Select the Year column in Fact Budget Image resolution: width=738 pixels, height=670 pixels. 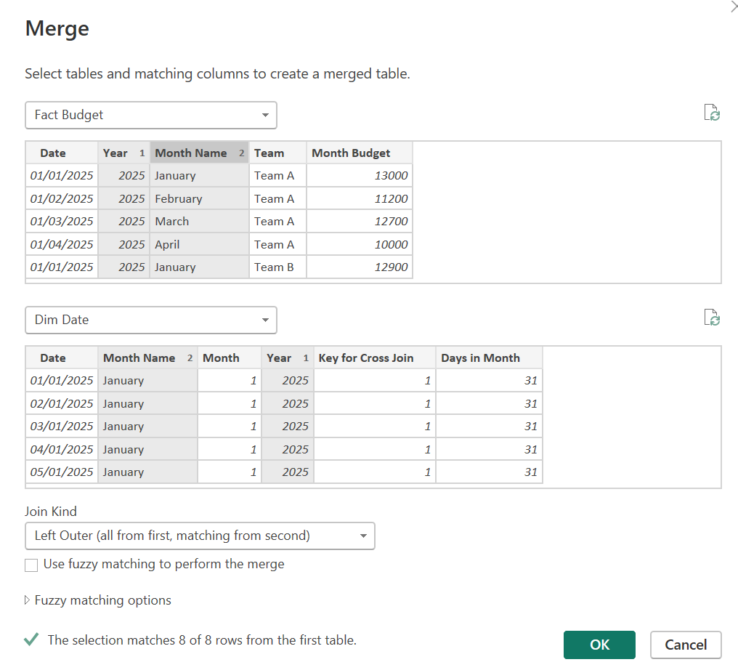coord(123,153)
